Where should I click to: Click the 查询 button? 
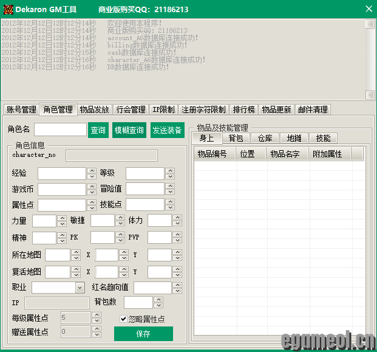(x=98, y=130)
